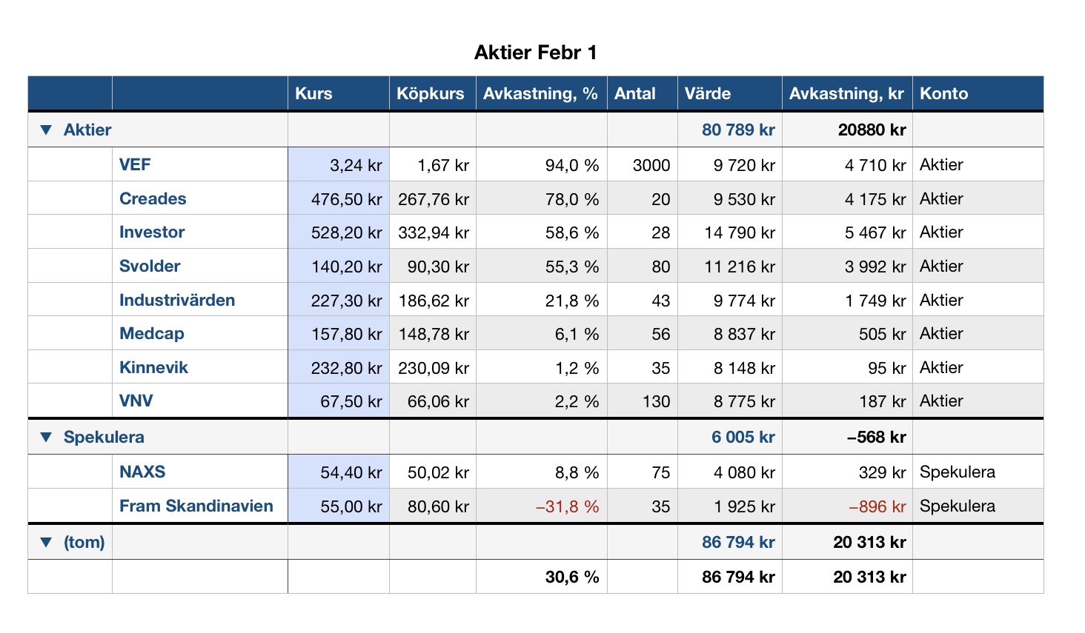Viewport: 1085px width, 633px height.
Task: Click Investor Kurs cell 528,20 kr
Action: pos(339,232)
